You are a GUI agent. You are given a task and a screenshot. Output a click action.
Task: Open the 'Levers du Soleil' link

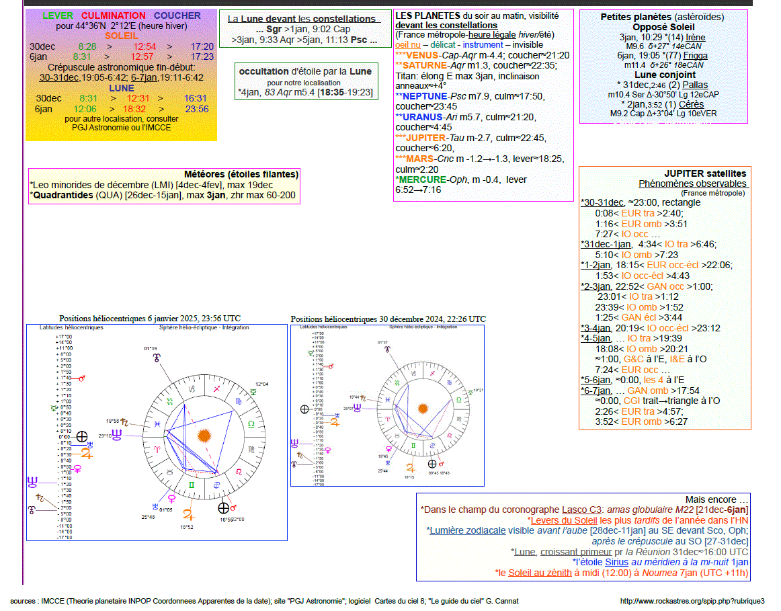coord(564,520)
